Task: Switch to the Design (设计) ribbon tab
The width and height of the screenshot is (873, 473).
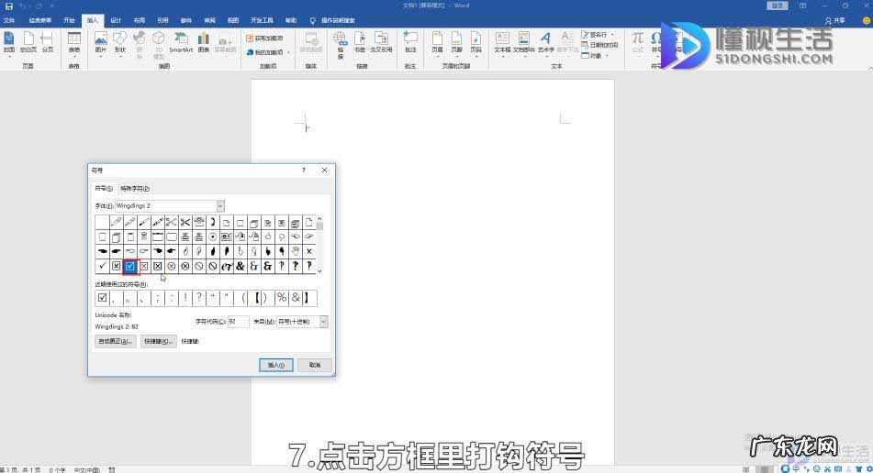Action: 116,20
